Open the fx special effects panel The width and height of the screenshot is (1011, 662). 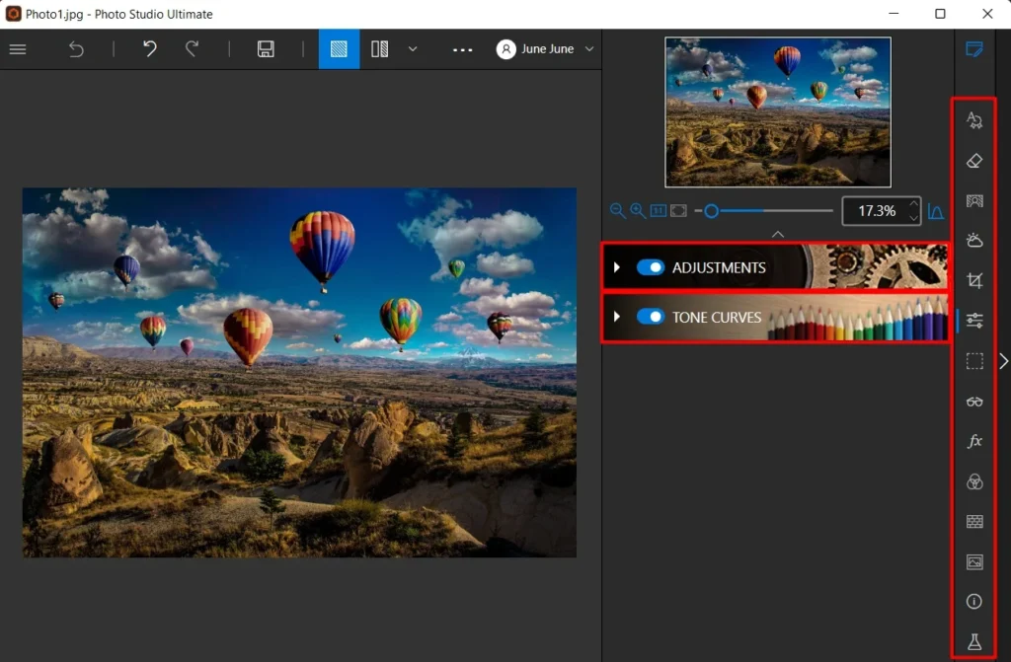(x=973, y=441)
